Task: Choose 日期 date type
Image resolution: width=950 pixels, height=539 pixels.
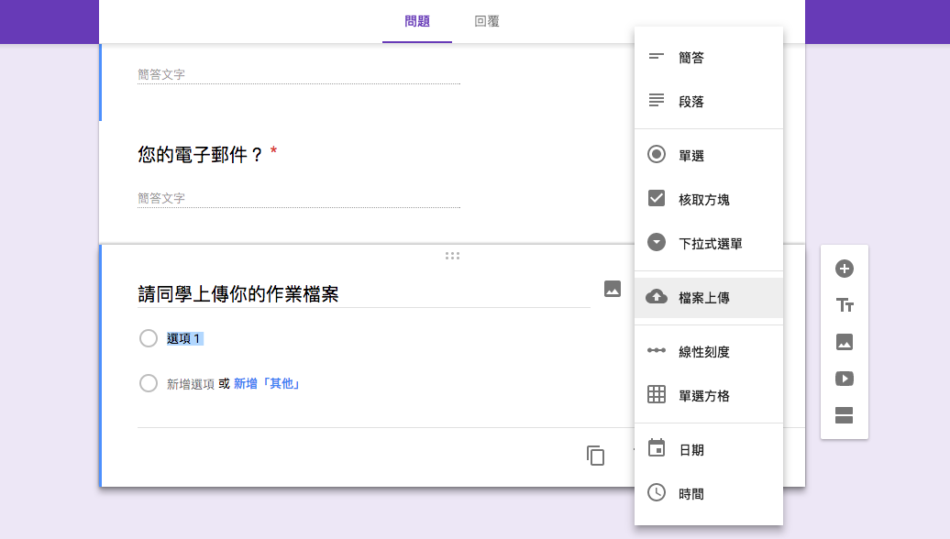Action: (x=708, y=449)
